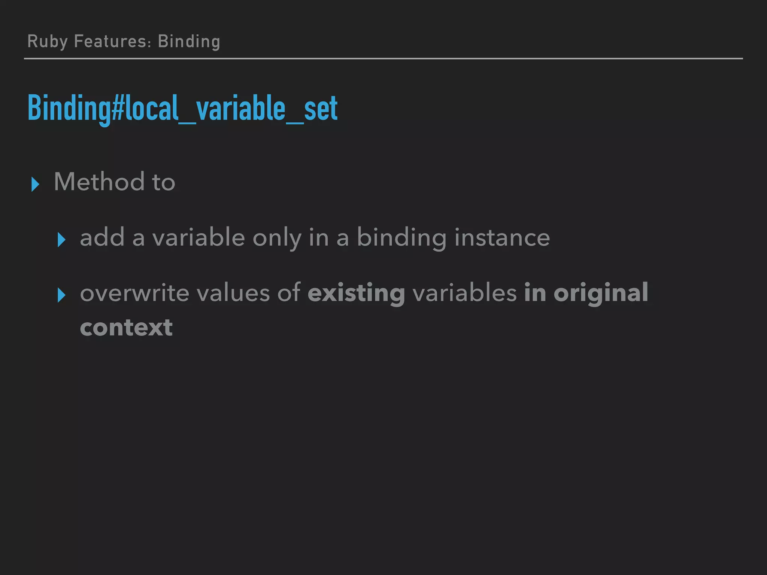The height and width of the screenshot is (575, 767).
Task: Click "variables" in the overwrite sub-bullet
Action: (x=464, y=293)
